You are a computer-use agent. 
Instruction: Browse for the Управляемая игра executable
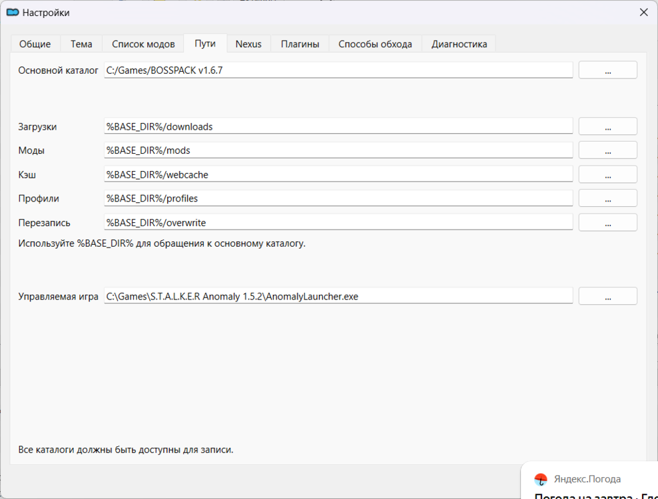607,296
